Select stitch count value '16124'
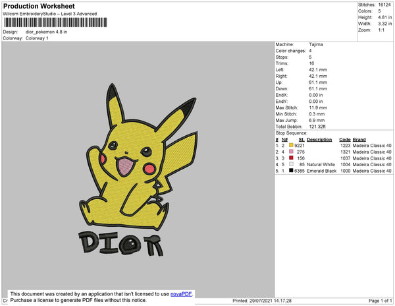 [x=384, y=5]
